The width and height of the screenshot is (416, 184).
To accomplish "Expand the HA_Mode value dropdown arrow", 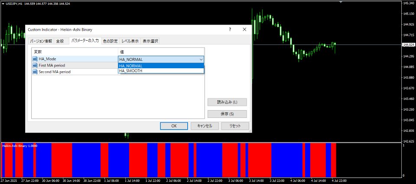I will 201,60.
